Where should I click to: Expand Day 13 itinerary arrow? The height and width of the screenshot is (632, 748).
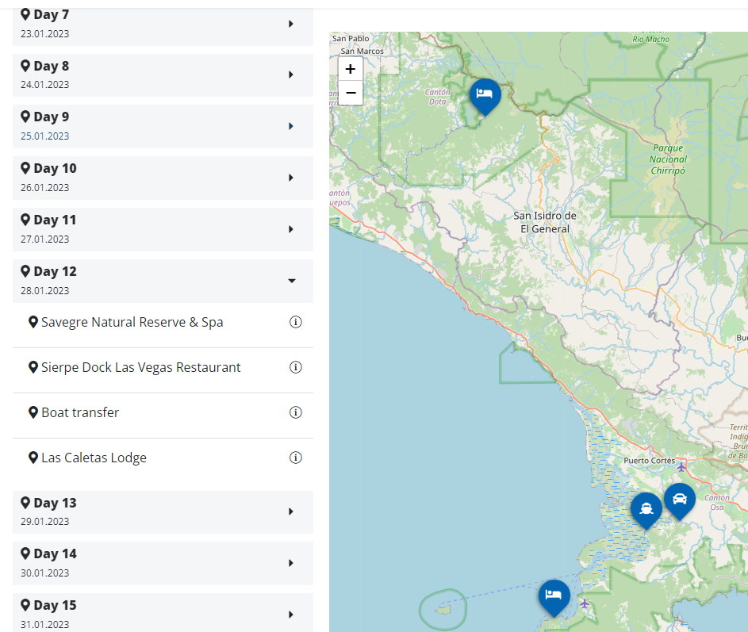(x=291, y=511)
